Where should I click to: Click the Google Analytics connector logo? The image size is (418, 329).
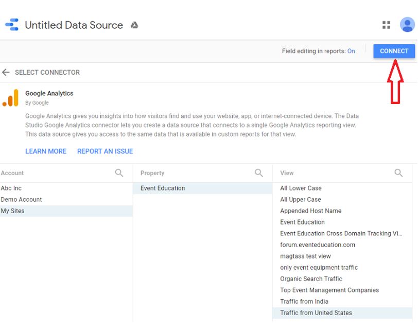pos(11,98)
